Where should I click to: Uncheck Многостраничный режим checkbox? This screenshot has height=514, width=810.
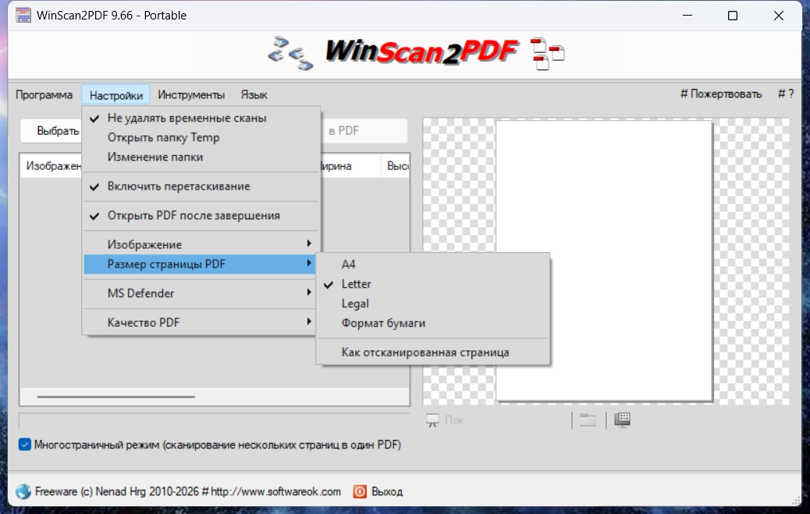coord(25,445)
